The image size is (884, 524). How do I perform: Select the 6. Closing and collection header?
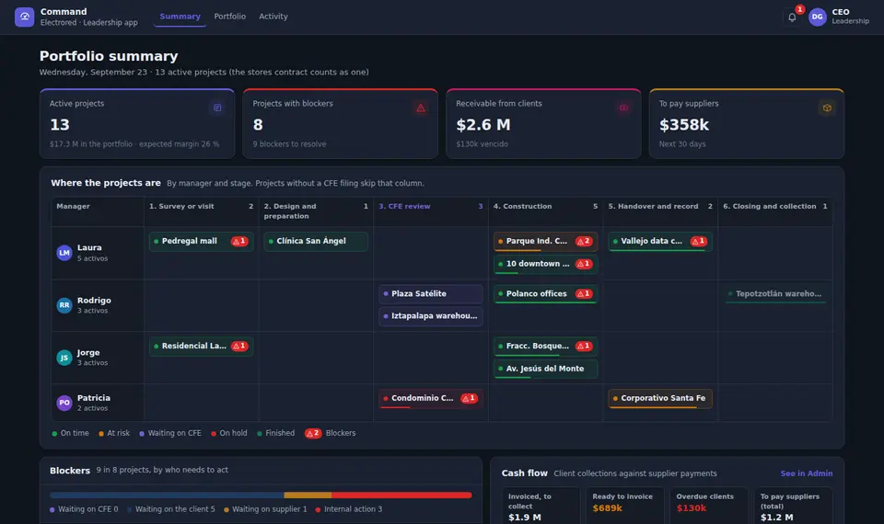click(775, 211)
